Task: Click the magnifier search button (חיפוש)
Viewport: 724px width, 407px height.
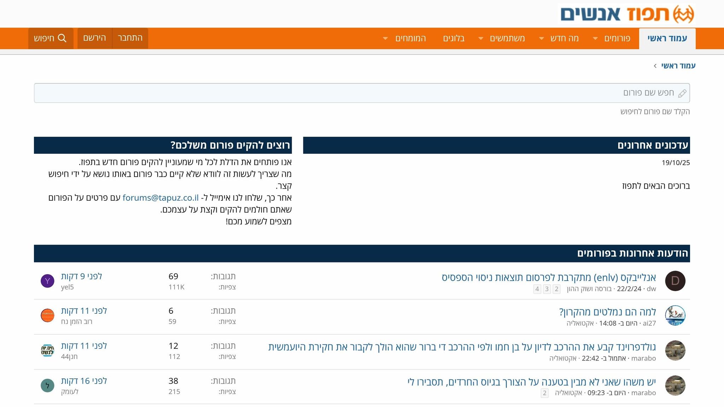Action: 51,38
